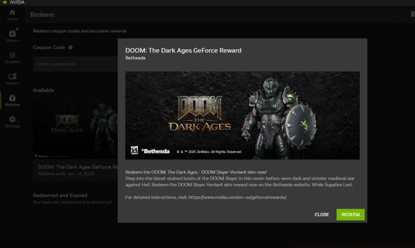Click the green REDEEM button
415x248 pixels.
(350, 214)
